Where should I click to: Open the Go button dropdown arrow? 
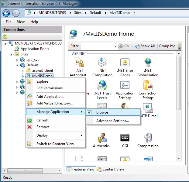132,46
